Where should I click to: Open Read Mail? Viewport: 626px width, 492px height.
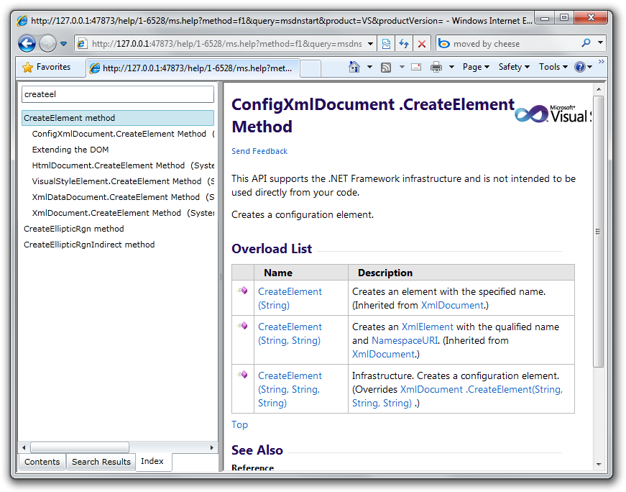[416, 66]
